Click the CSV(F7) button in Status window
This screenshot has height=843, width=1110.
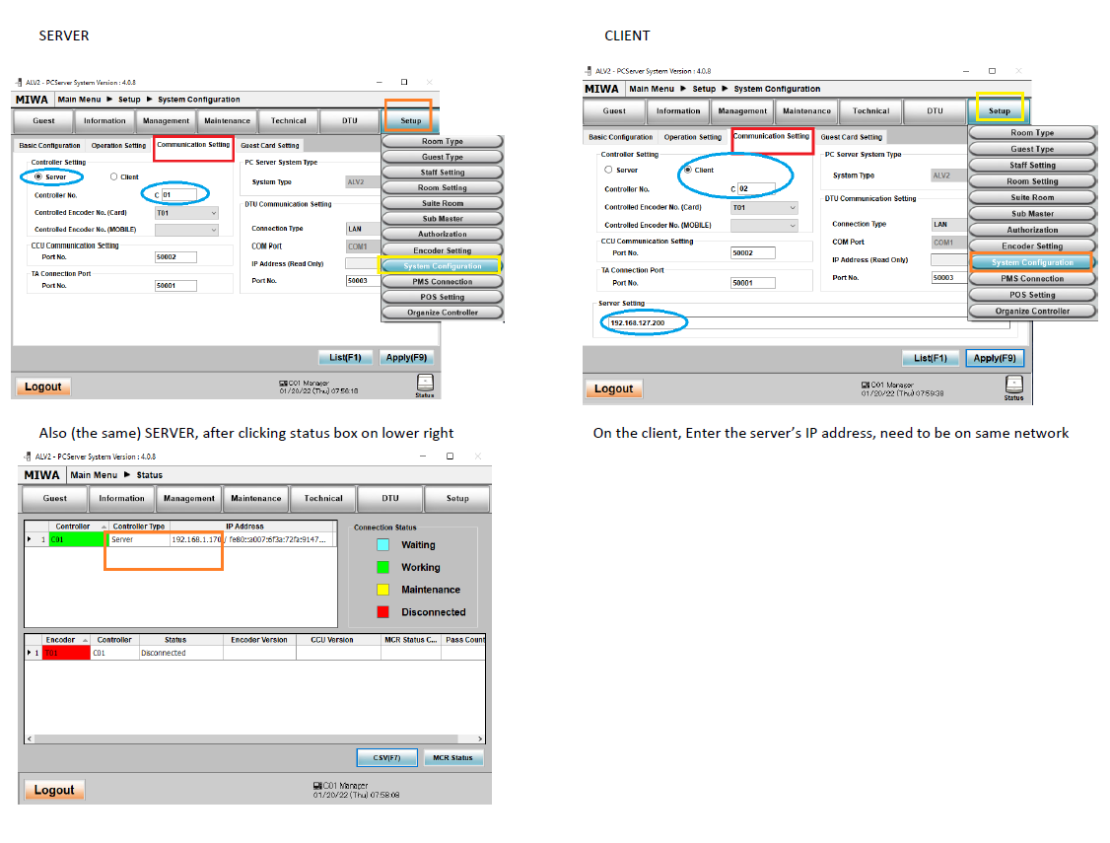click(385, 757)
